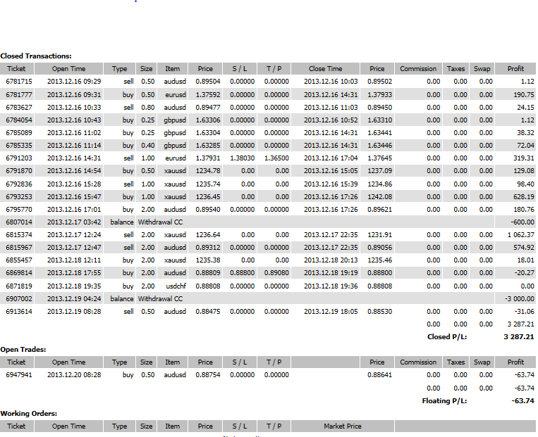Click close price 1242.08

(x=379, y=196)
